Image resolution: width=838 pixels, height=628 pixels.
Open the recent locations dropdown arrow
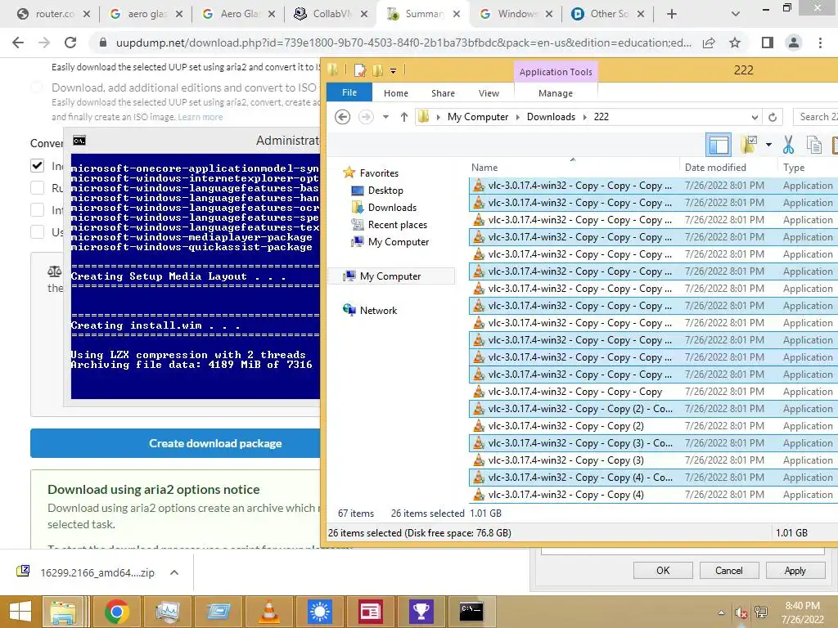click(385, 116)
